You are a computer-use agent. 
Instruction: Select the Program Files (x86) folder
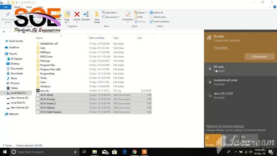pos(48,69)
